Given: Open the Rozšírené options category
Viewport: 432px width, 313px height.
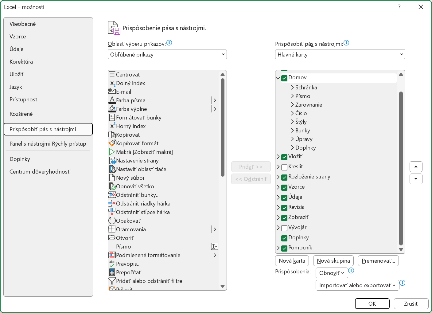Looking at the screenshot, I should (48, 114).
